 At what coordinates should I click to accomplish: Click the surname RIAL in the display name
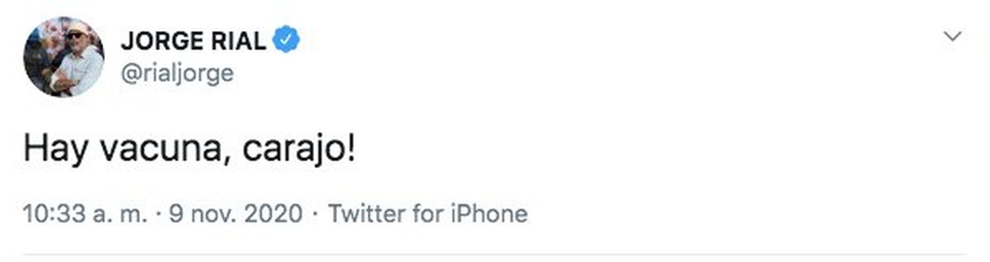click(238, 42)
